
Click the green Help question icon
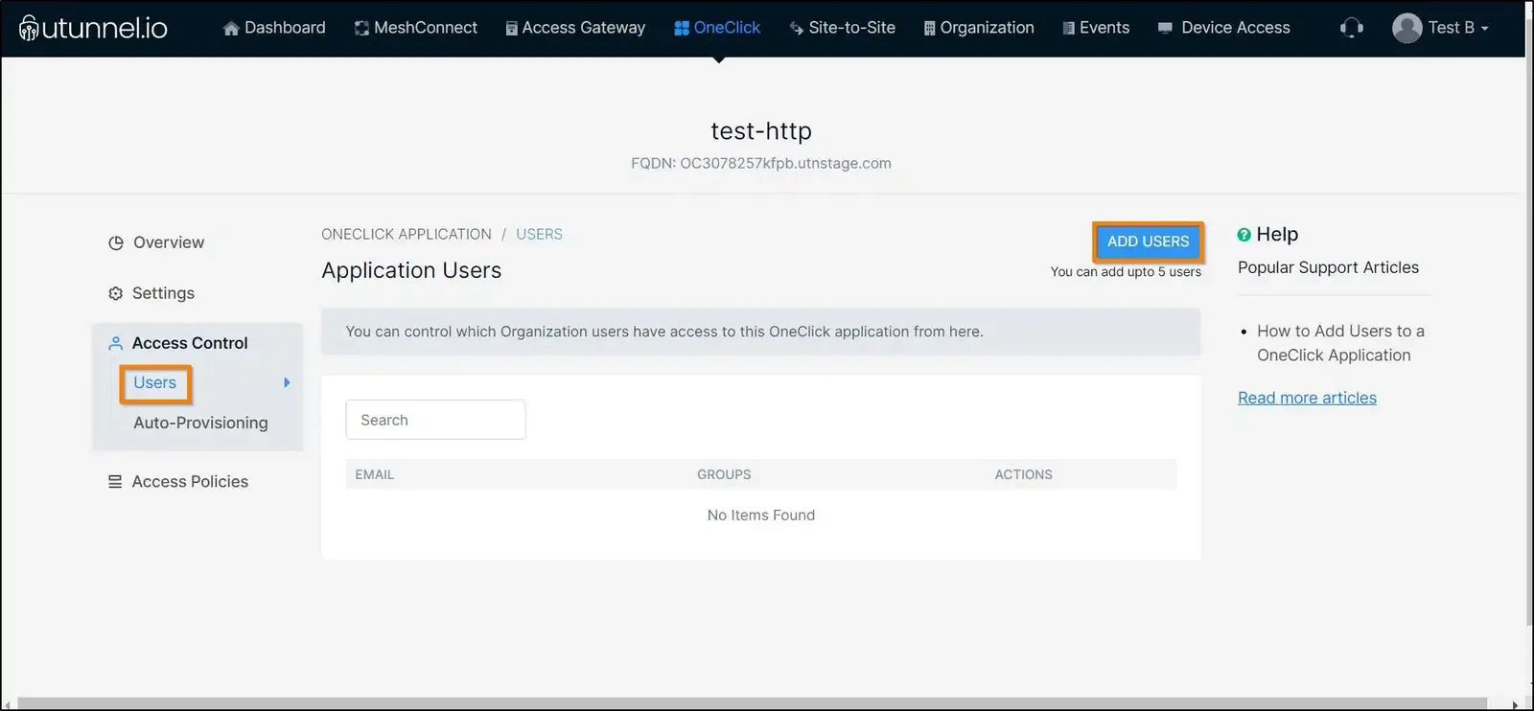(x=1244, y=235)
